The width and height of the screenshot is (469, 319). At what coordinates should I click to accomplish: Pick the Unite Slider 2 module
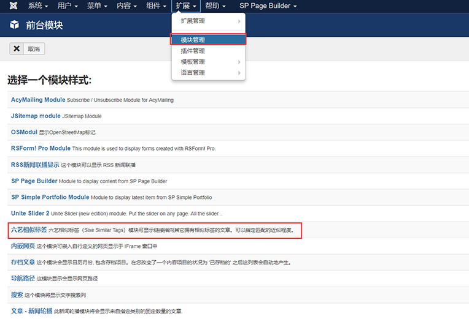pos(30,213)
